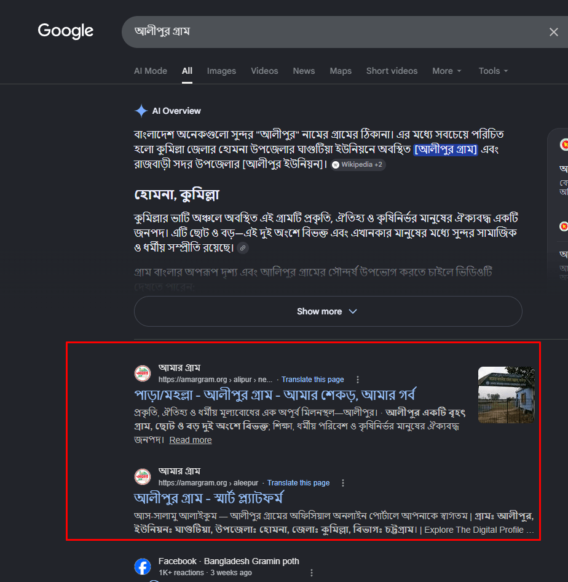Switch to Images tab

221,71
